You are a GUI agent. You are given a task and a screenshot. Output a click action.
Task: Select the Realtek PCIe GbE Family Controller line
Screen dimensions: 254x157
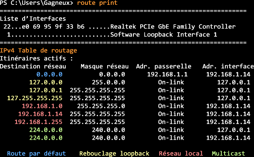(120, 27)
